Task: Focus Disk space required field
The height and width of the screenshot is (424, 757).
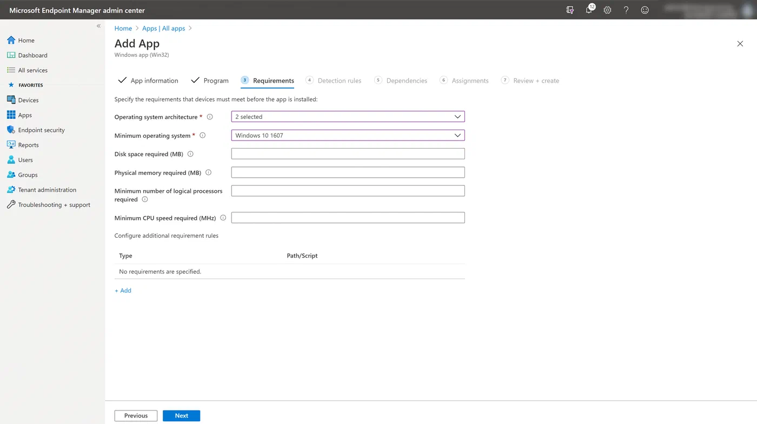Action: click(348, 154)
